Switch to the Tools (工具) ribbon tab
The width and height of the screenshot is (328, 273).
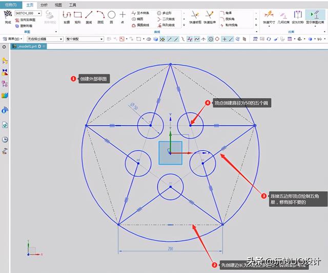tap(72, 5)
